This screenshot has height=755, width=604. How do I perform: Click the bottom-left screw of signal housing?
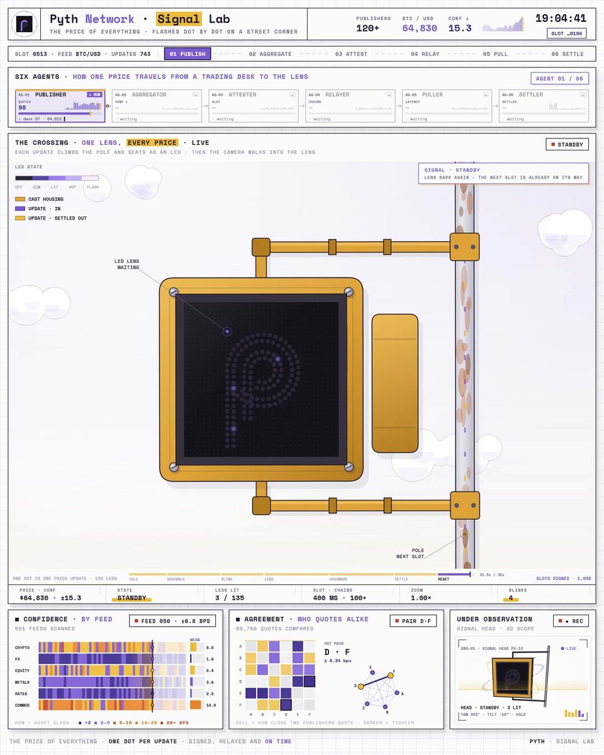click(174, 466)
